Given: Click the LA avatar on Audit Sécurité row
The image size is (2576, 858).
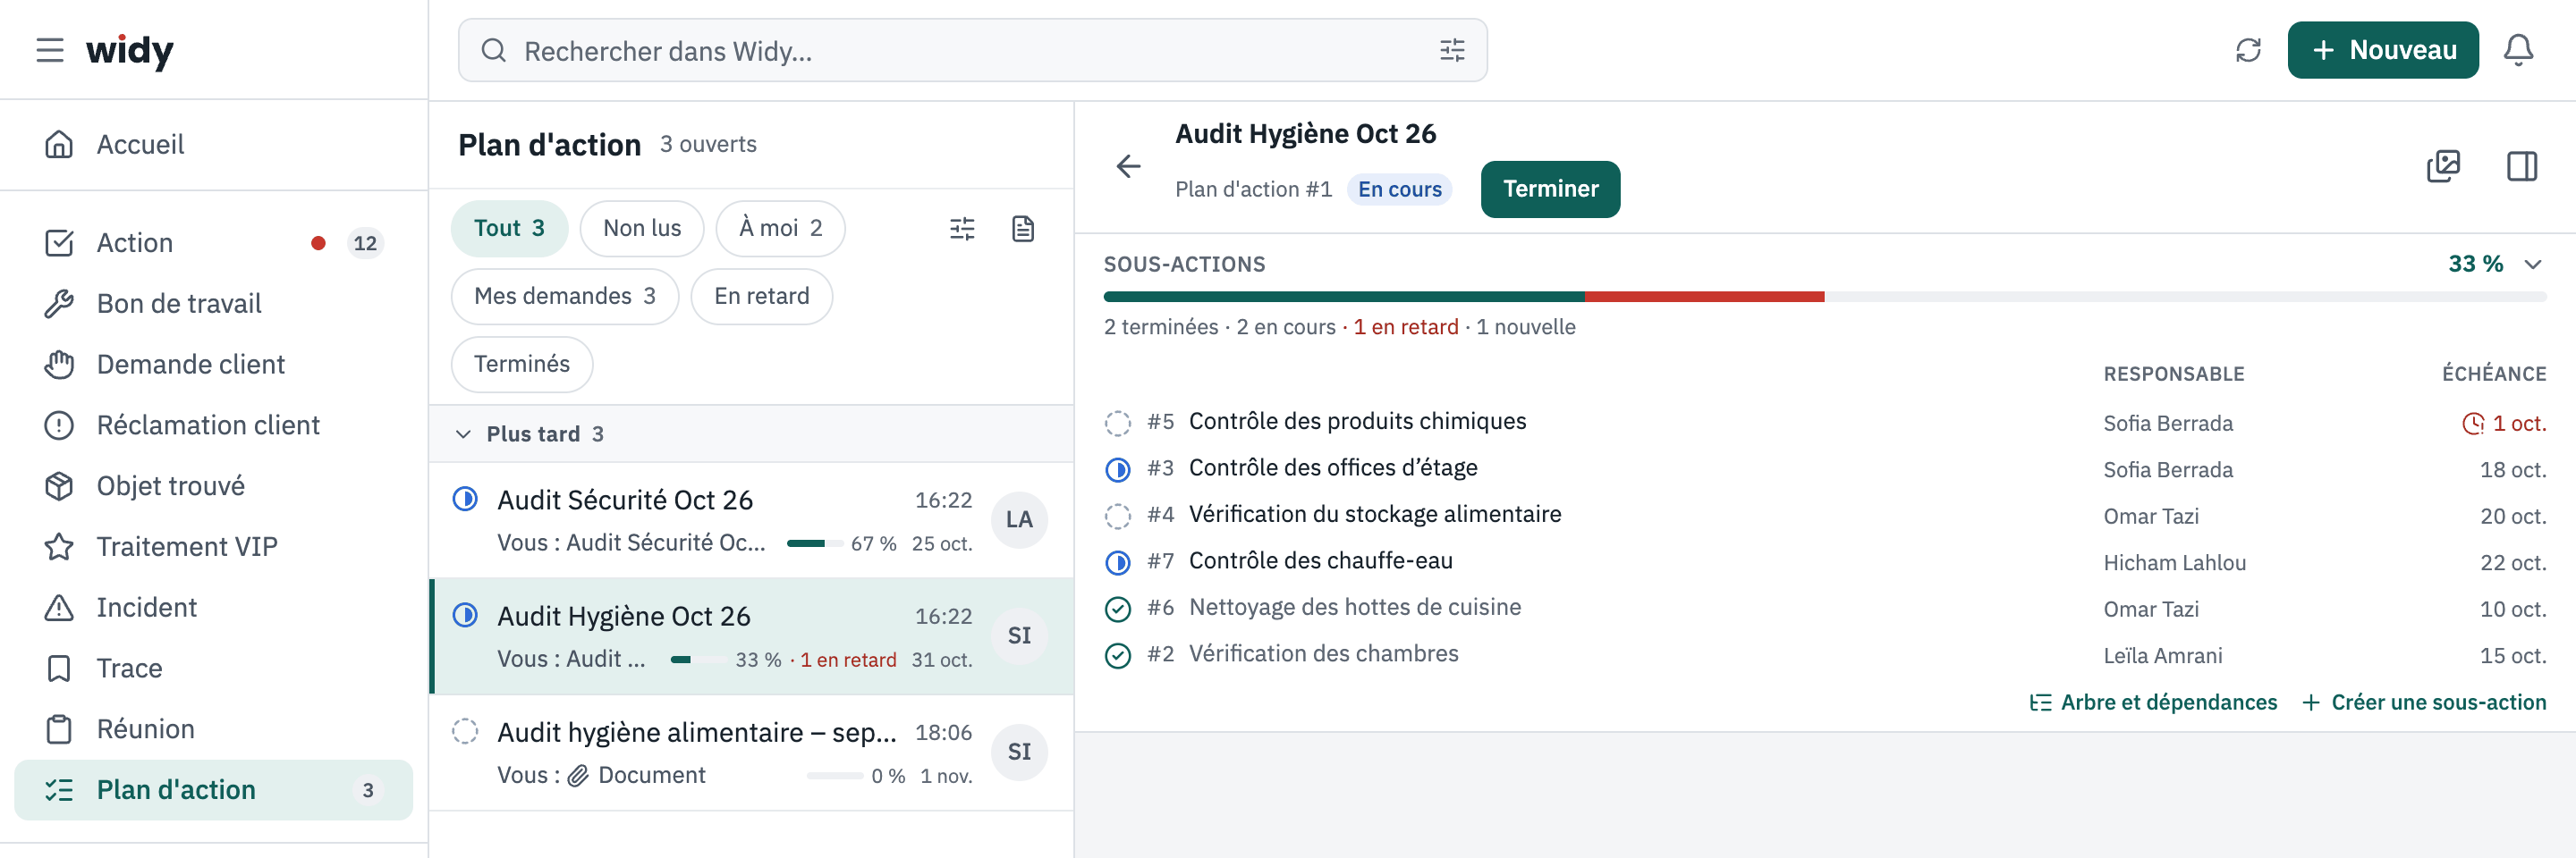Looking at the screenshot, I should point(1019,519).
